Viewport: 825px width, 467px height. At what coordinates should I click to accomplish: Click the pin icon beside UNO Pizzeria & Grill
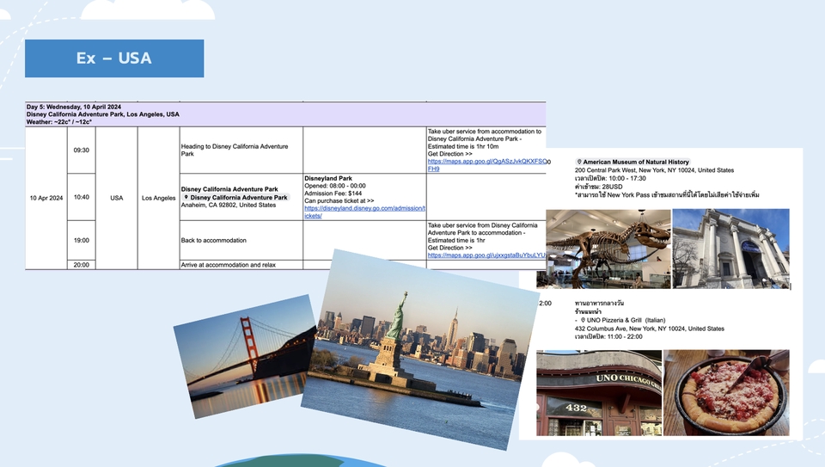coord(583,320)
